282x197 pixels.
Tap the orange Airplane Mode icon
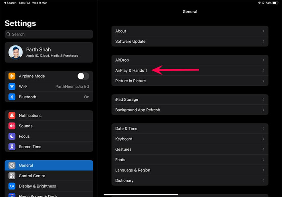(12, 76)
